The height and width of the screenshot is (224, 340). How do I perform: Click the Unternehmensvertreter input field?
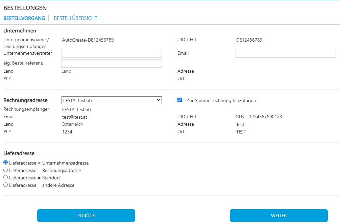[112, 54]
